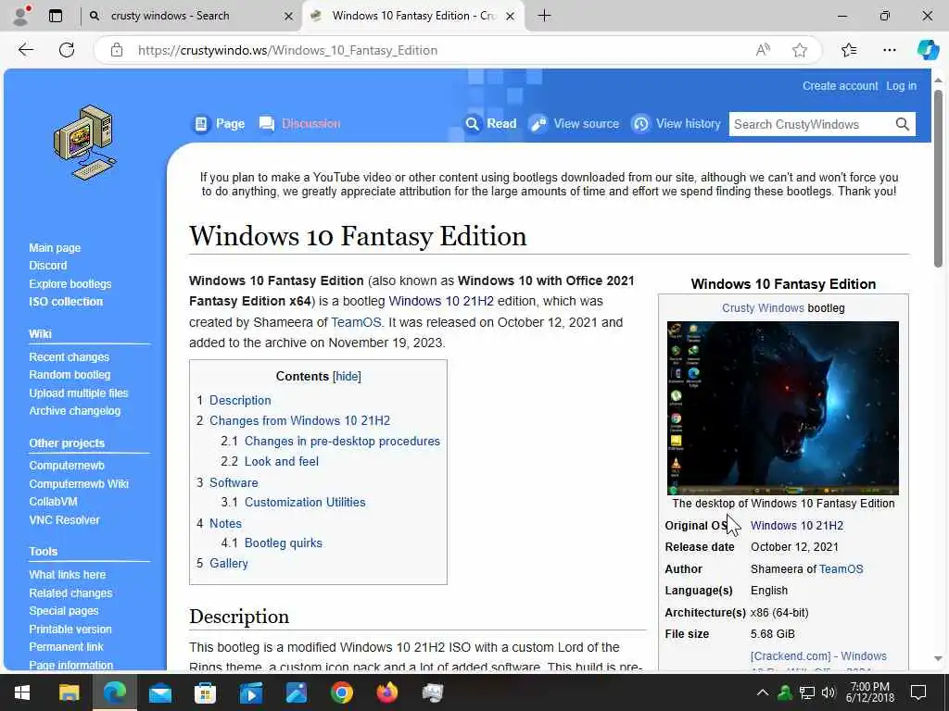The height and width of the screenshot is (711, 949).
Task: Open Archive changelog link
Action: coord(74,411)
